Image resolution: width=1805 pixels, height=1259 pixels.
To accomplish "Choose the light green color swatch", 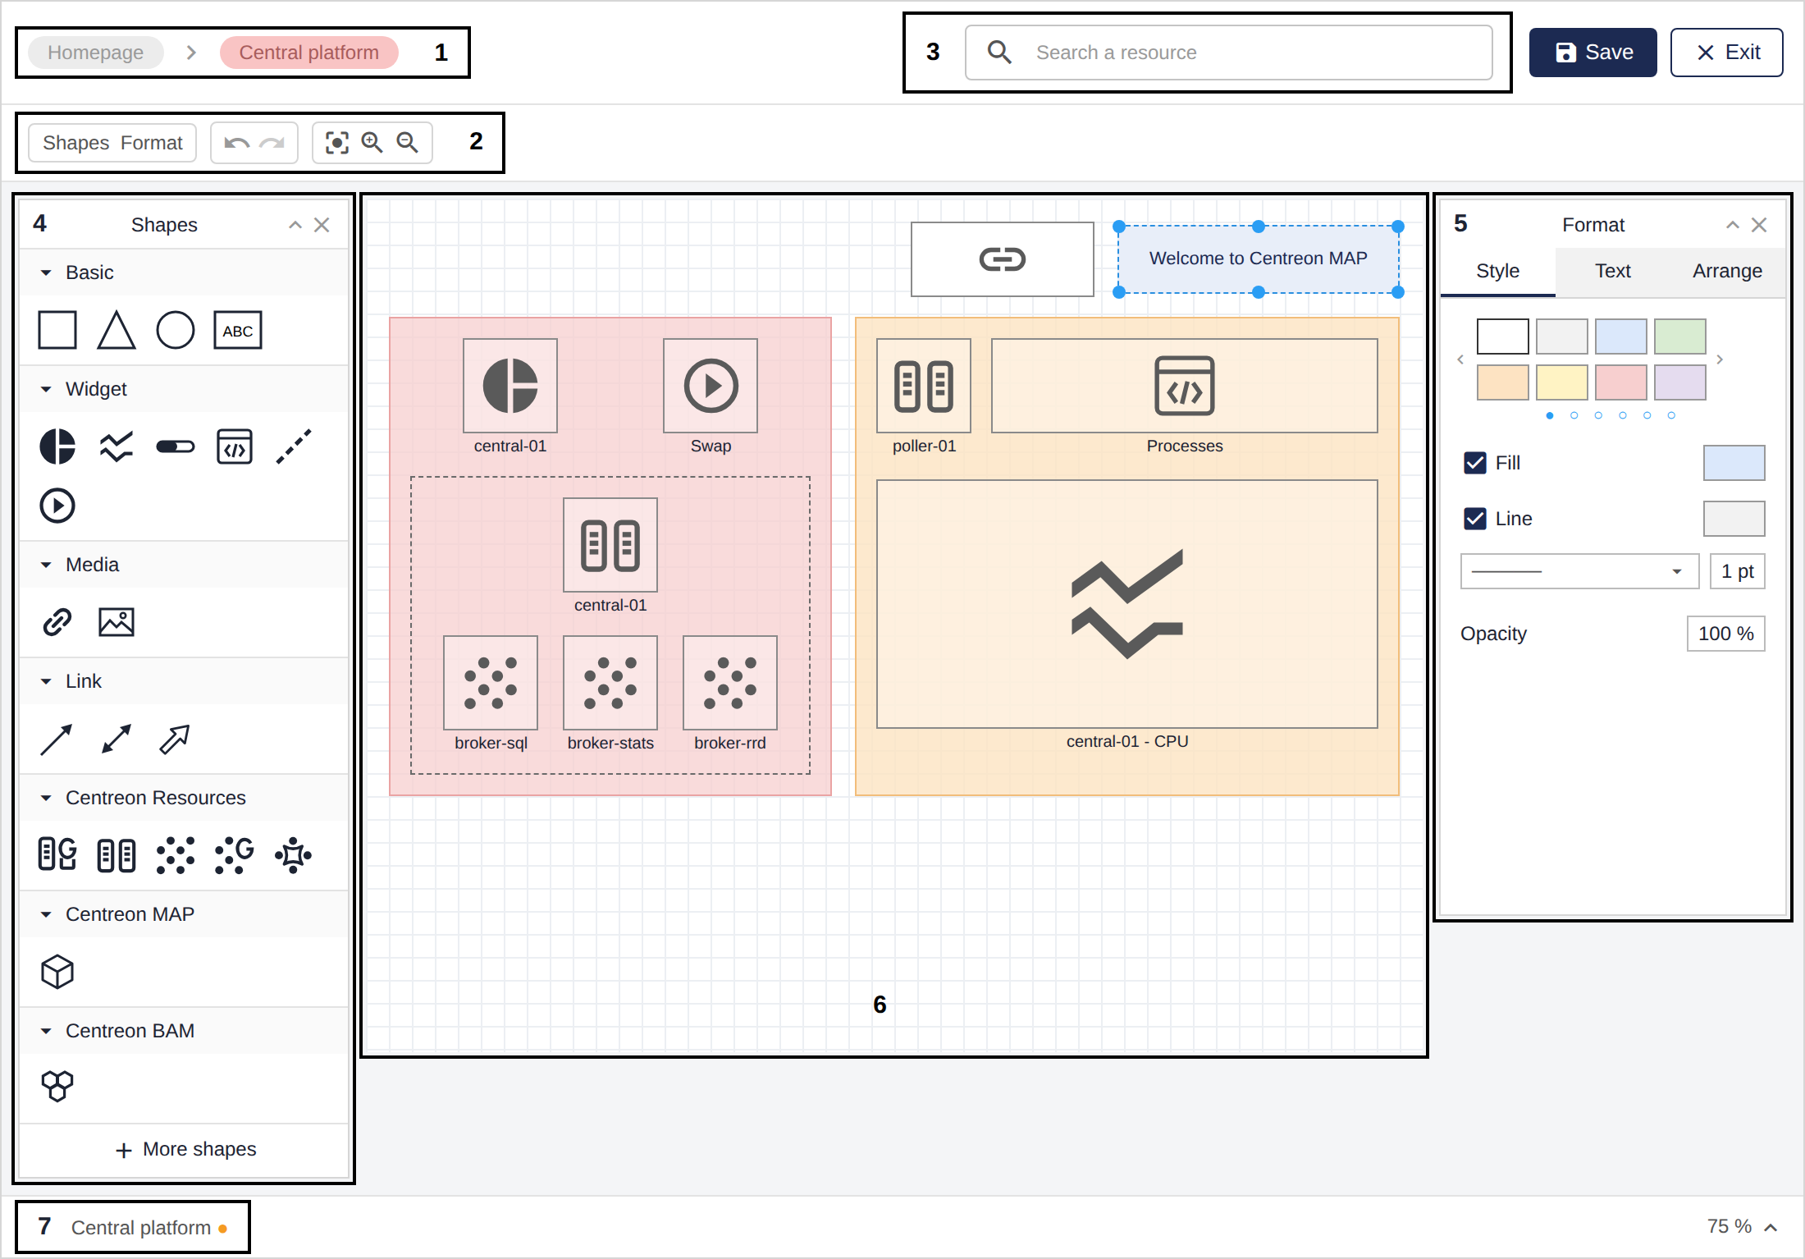I will point(1679,336).
